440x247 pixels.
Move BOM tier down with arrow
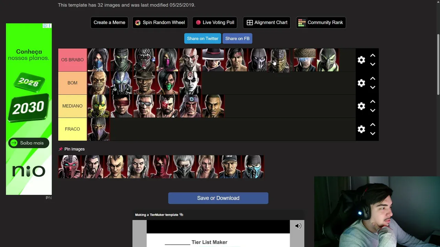point(373,87)
